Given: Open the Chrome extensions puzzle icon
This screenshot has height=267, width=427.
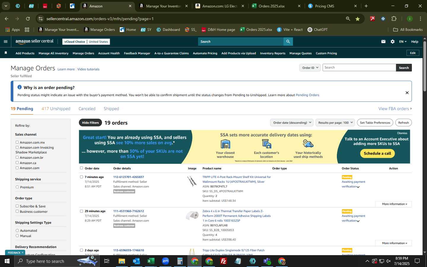Looking at the screenshot, I should (394, 19).
